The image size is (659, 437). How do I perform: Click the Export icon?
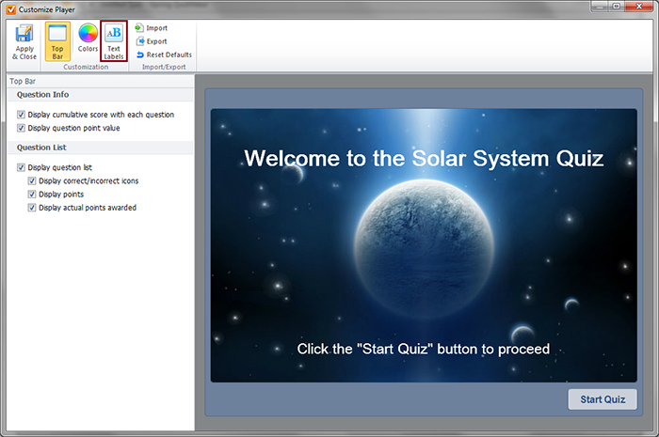[x=140, y=41]
